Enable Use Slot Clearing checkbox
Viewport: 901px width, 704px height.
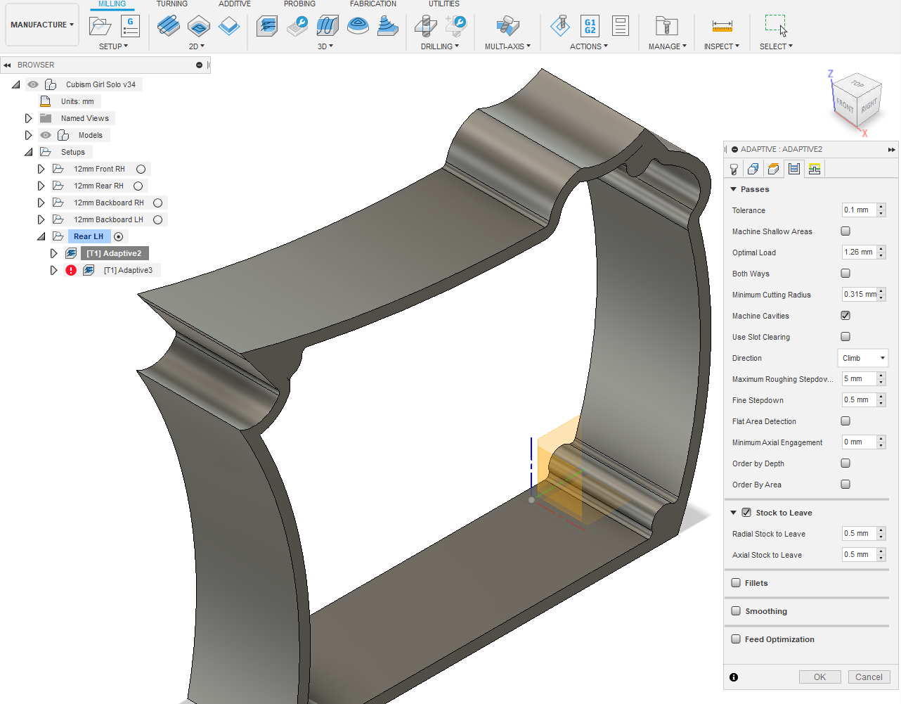[845, 336]
